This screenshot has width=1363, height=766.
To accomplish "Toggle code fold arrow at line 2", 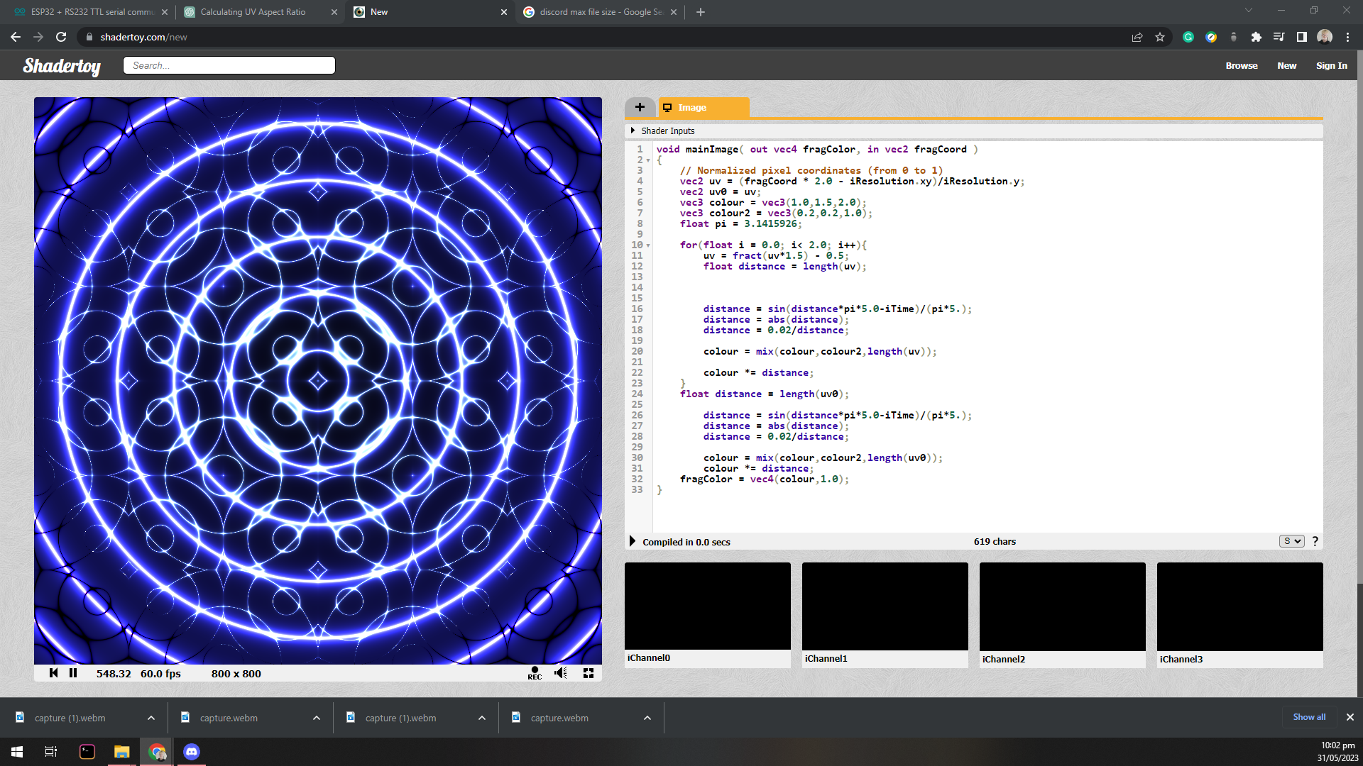I will click(648, 160).
